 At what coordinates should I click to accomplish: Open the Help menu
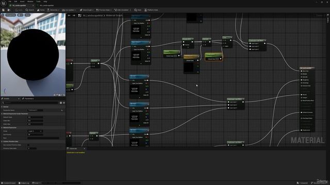[x=45, y=2]
